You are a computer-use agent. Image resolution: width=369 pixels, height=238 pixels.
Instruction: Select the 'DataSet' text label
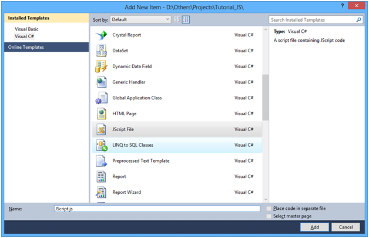120,51
